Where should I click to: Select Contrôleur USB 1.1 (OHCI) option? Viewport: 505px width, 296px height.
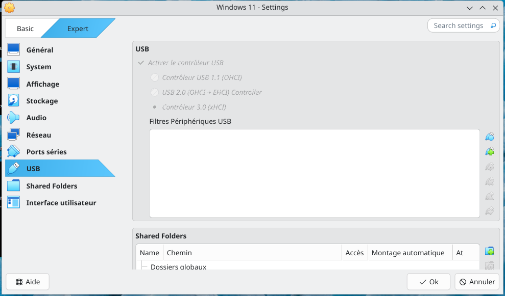point(155,78)
